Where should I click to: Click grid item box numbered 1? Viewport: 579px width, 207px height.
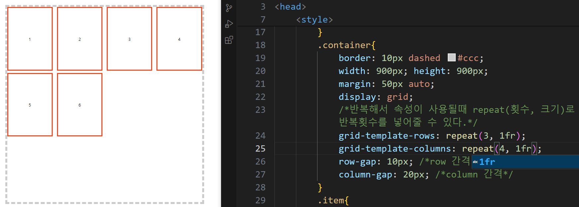coord(30,39)
